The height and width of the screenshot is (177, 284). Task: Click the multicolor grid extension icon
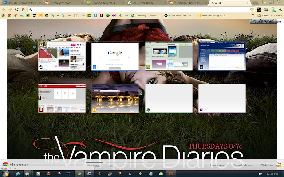[266, 9]
